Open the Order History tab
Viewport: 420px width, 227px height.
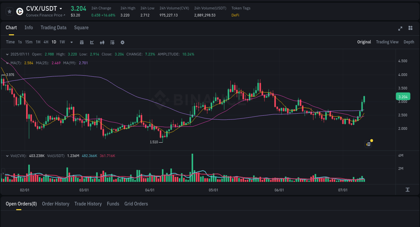[55, 204]
